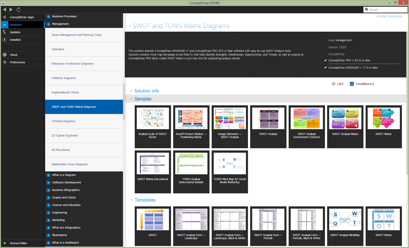409x248 pixels.
Task: Expand the Solution info section
Action: point(131,91)
